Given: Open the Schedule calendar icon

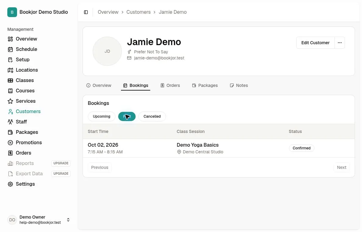Looking at the screenshot, I should click(x=10, y=49).
